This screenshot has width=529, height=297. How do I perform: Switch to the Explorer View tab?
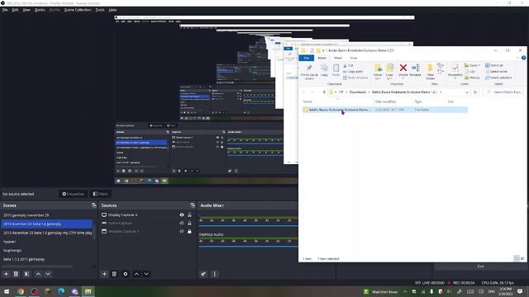pyautogui.click(x=353, y=58)
